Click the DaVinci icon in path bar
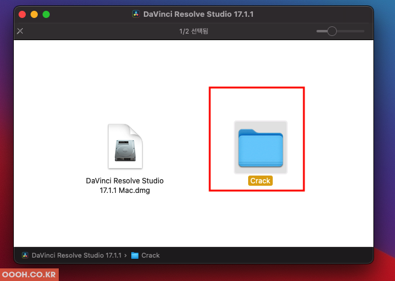Viewport: 395px width, 281px height. (25, 255)
